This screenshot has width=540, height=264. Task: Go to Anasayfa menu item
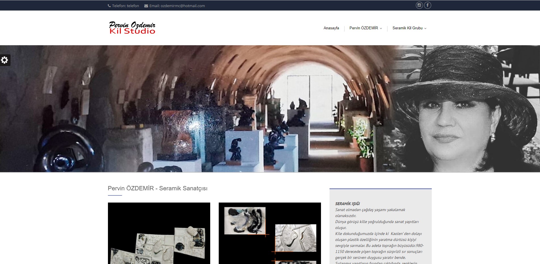point(331,28)
